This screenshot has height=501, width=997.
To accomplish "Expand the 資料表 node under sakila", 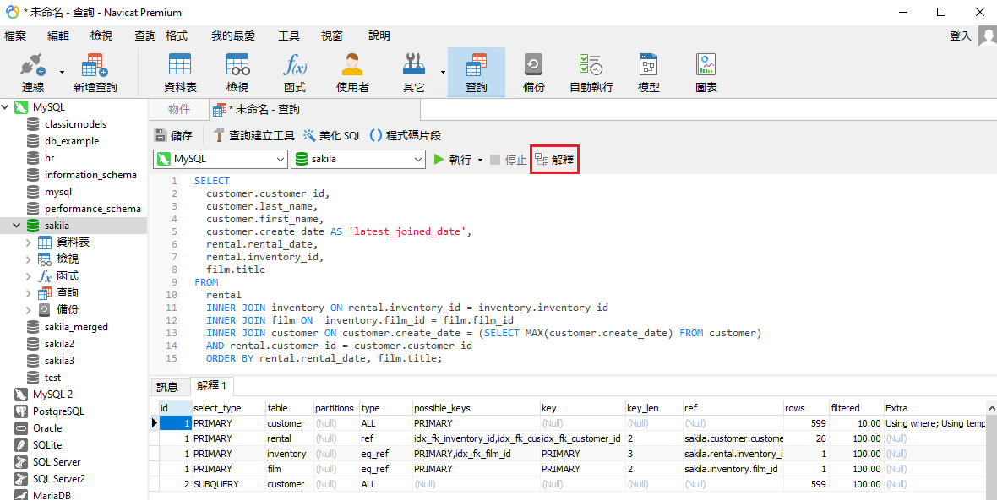I will (x=28, y=242).
